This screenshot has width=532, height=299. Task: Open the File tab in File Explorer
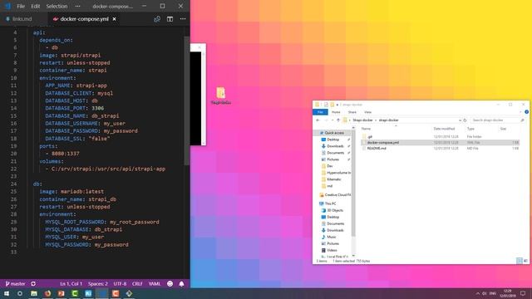coord(320,112)
